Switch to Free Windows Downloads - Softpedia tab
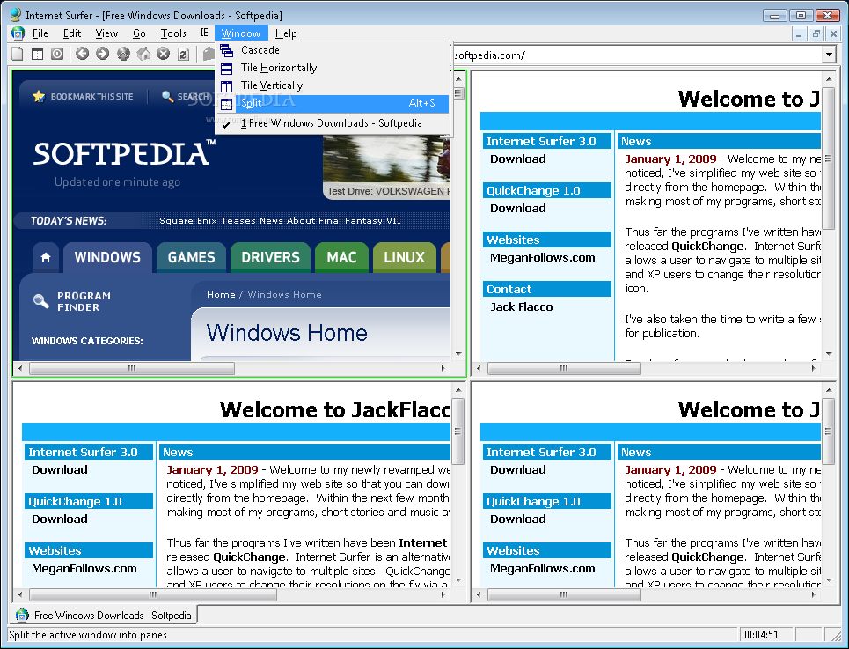Viewport: 849px width, 649px height. [104, 615]
